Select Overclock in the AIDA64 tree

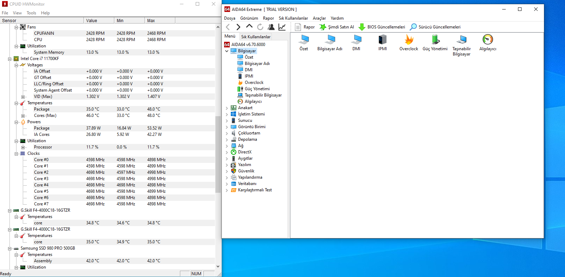coord(254,83)
